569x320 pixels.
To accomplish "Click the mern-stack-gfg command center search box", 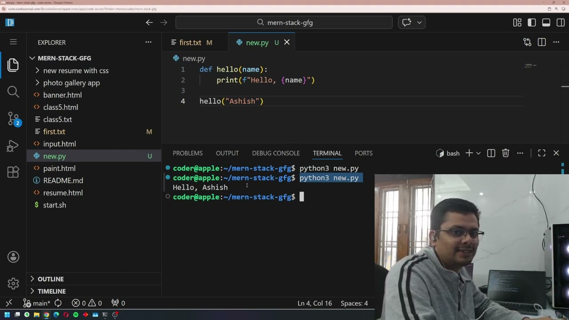I will click(x=284, y=22).
